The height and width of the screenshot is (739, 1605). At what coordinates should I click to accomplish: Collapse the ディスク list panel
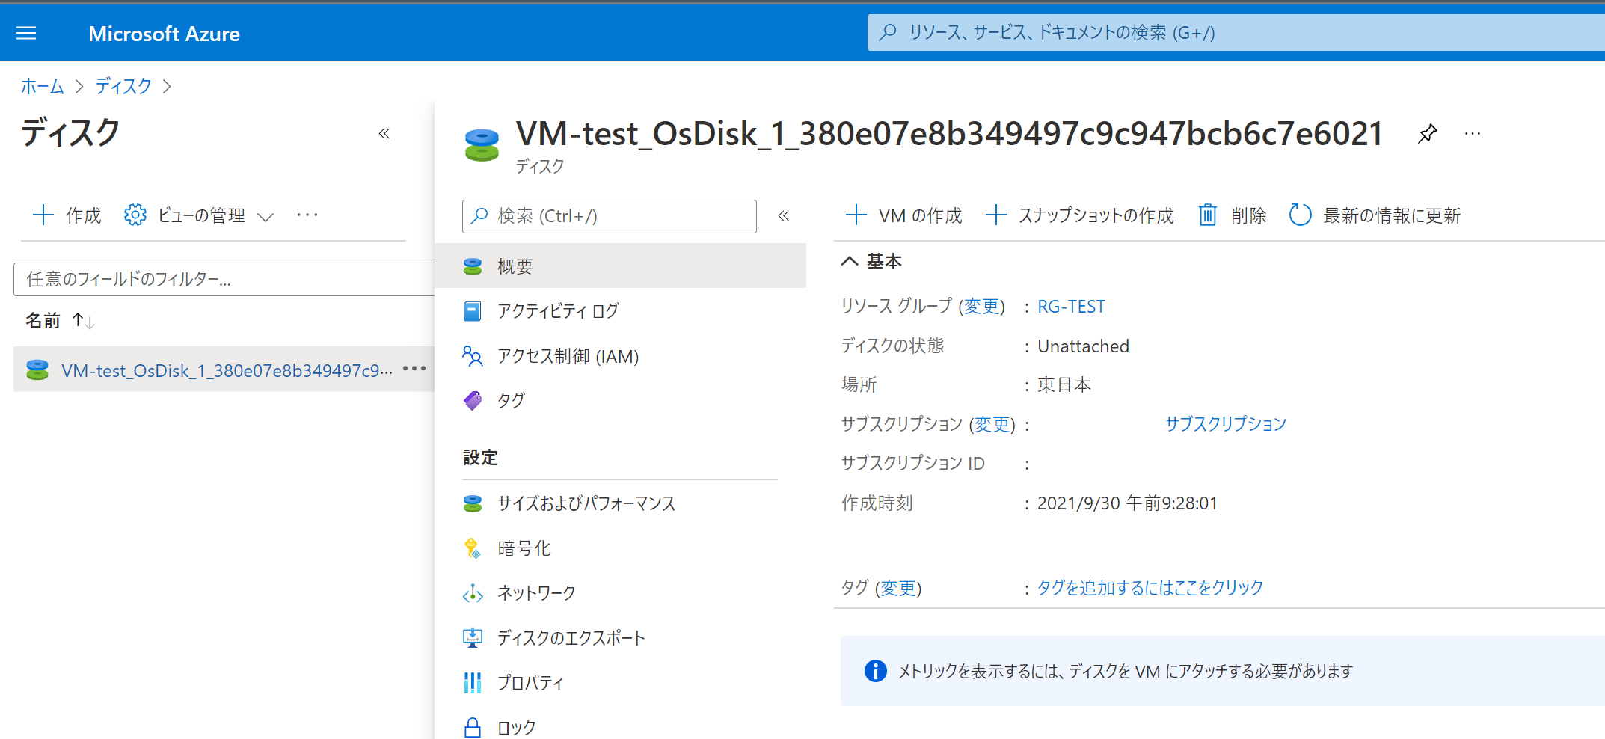click(x=384, y=134)
